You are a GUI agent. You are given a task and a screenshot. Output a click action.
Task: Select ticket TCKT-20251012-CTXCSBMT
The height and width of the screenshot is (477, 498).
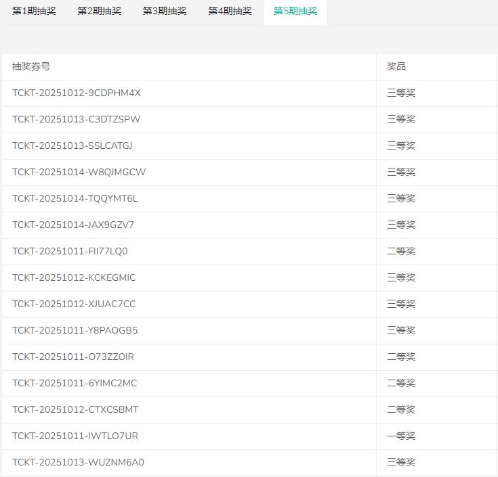tap(75, 409)
